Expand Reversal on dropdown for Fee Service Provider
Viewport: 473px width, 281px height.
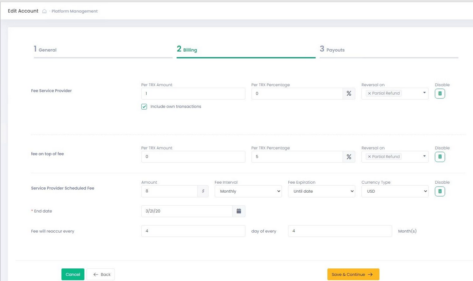click(x=424, y=93)
